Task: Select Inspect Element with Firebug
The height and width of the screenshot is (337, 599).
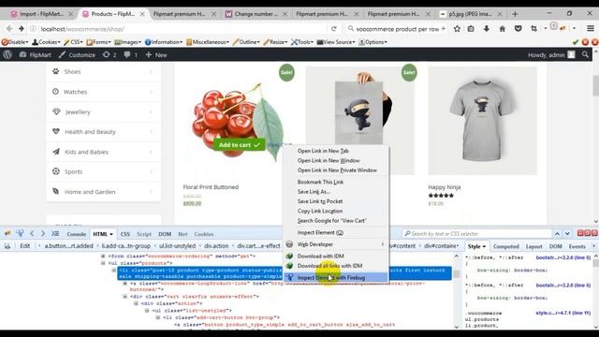Action: coord(336,277)
